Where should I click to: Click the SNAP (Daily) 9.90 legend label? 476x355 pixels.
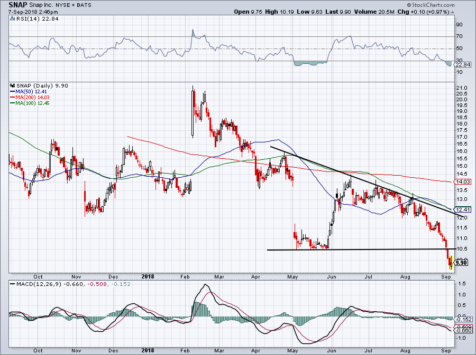[42, 85]
